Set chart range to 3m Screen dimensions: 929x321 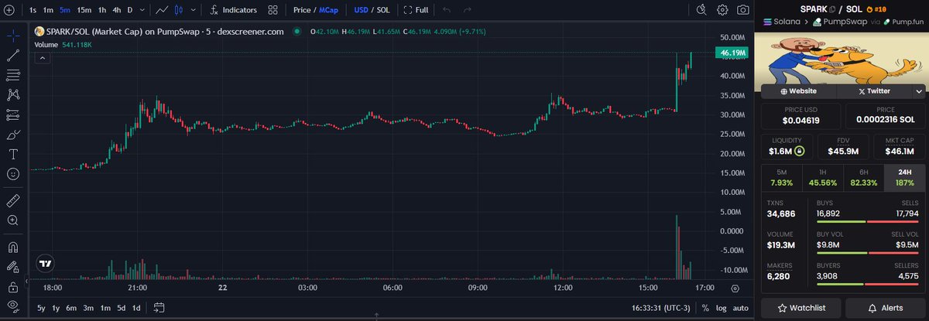coord(88,308)
